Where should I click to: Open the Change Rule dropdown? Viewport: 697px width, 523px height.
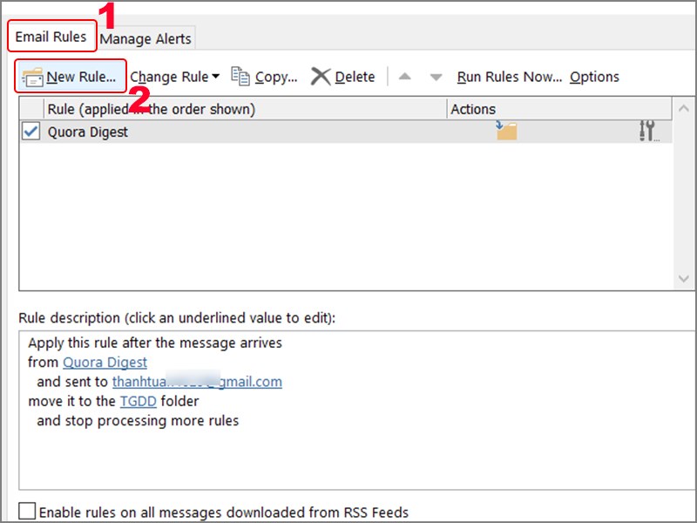tap(174, 77)
